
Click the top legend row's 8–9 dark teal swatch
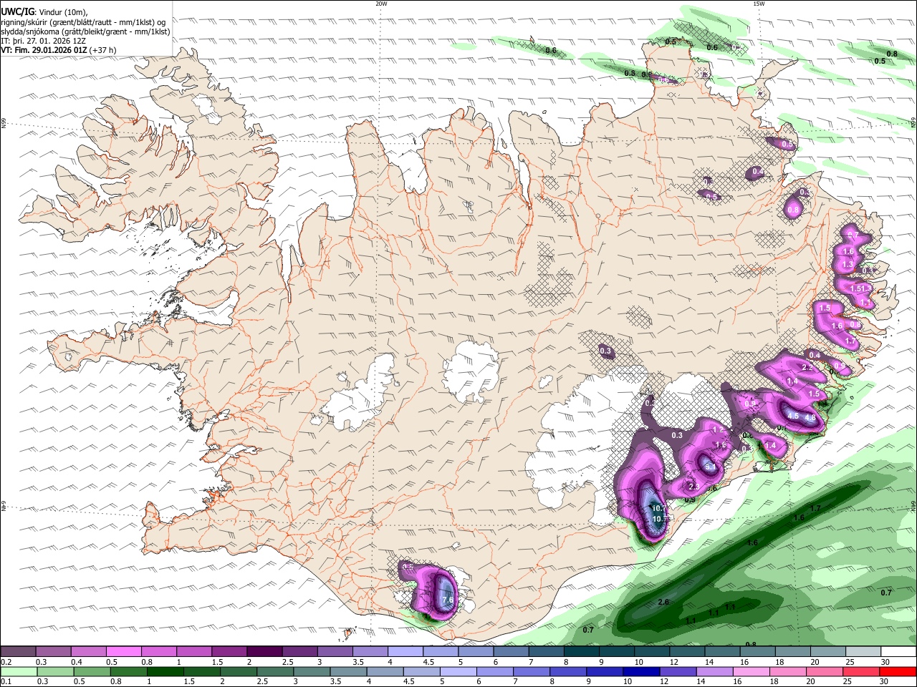point(582,651)
